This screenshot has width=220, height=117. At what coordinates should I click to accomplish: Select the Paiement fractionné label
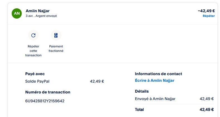point(56,49)
